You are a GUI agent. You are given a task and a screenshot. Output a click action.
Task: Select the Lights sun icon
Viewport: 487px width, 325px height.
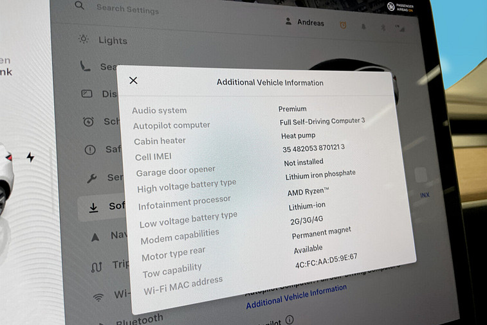(83, 39)
